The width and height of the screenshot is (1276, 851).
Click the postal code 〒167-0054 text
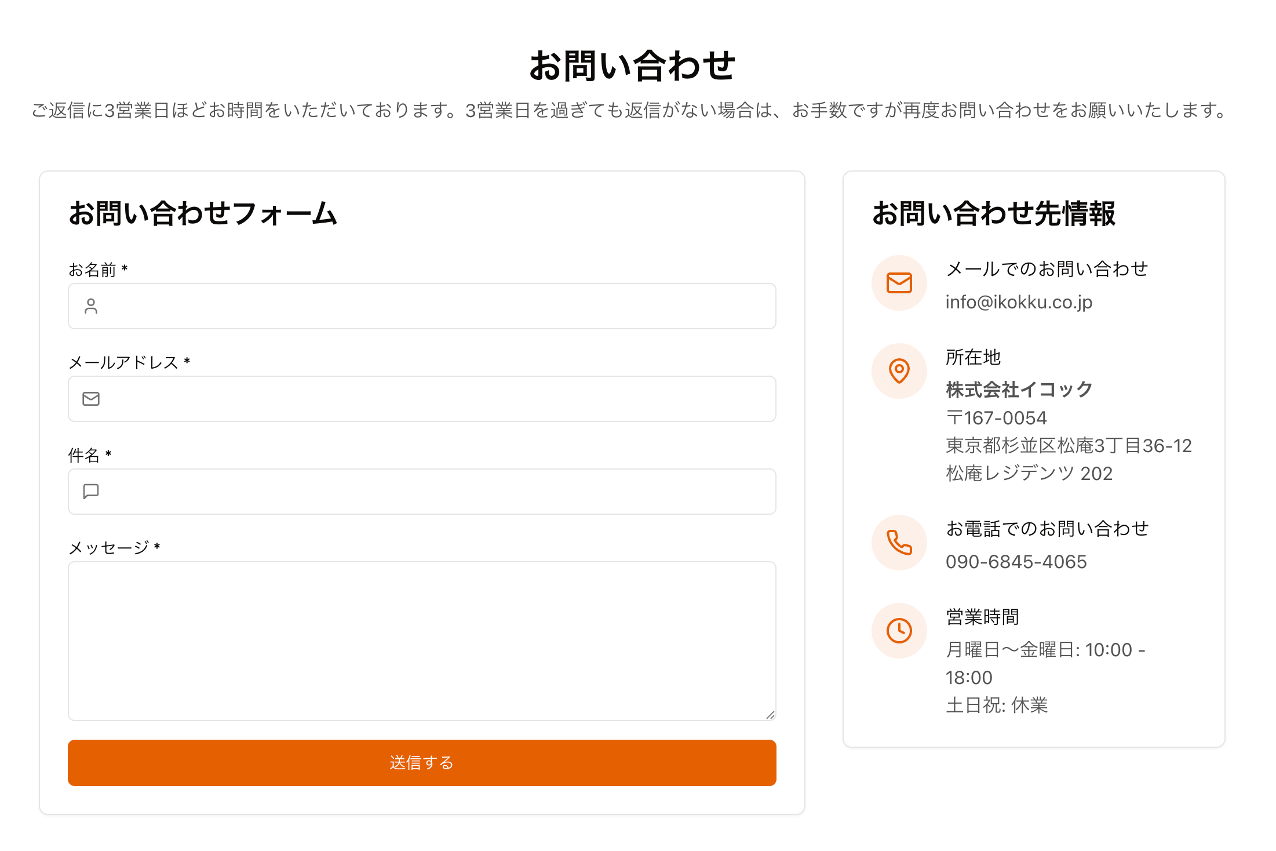coord(996,418)
